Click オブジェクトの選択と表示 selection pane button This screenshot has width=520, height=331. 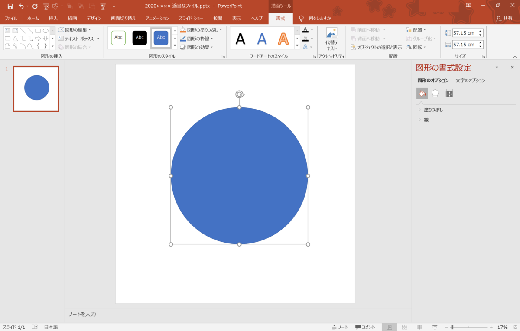pos(376,47)
